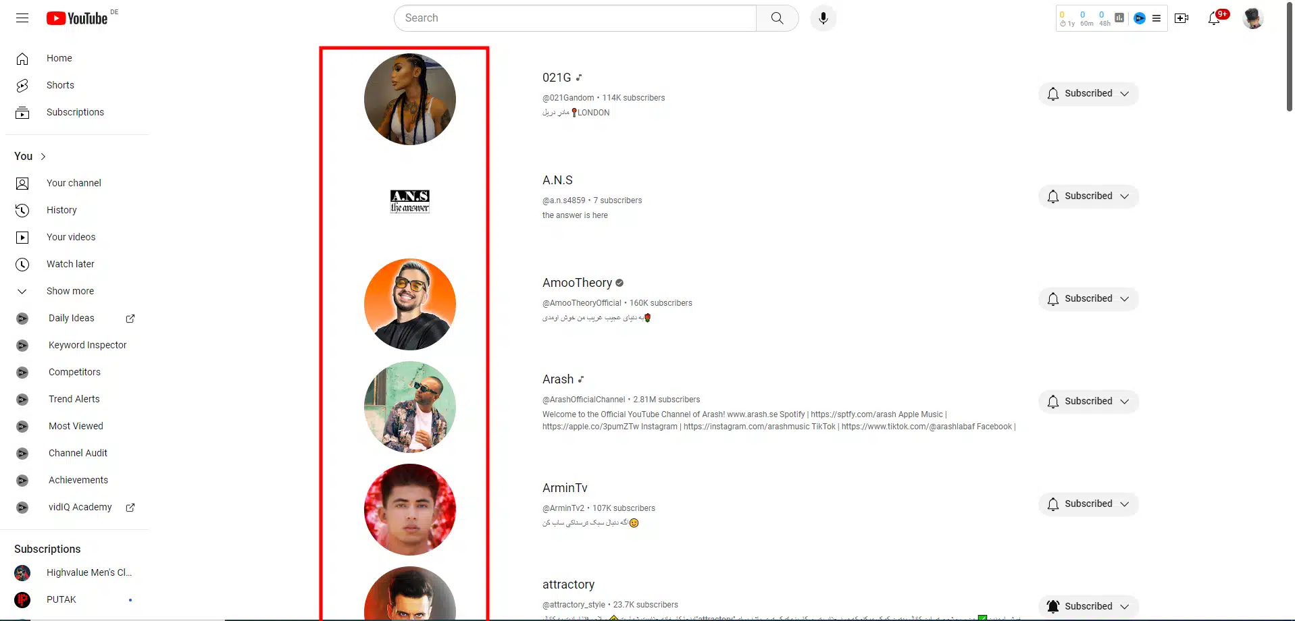Open notifications bell with 9+ badge
This screenshot has width=1295, height=621.
1214,18
